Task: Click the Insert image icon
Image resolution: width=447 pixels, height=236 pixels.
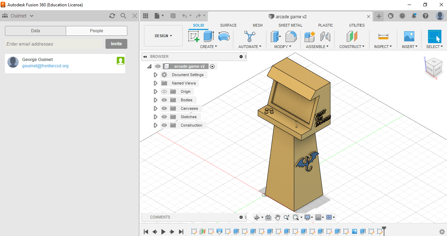Action: (x=409, y=36)
